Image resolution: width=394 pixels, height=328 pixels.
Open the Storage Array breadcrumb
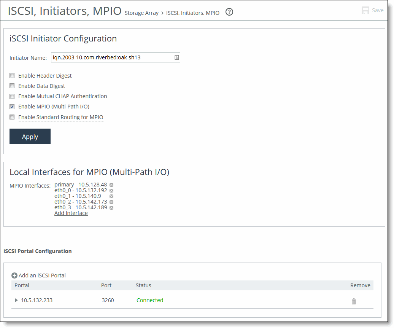click(x=141, y=13)
